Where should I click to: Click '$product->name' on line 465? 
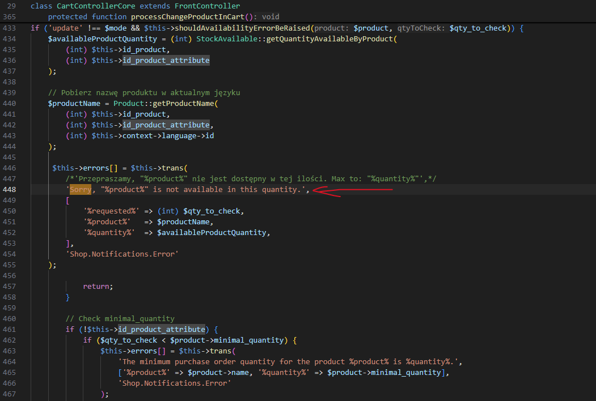pos(218,373)
